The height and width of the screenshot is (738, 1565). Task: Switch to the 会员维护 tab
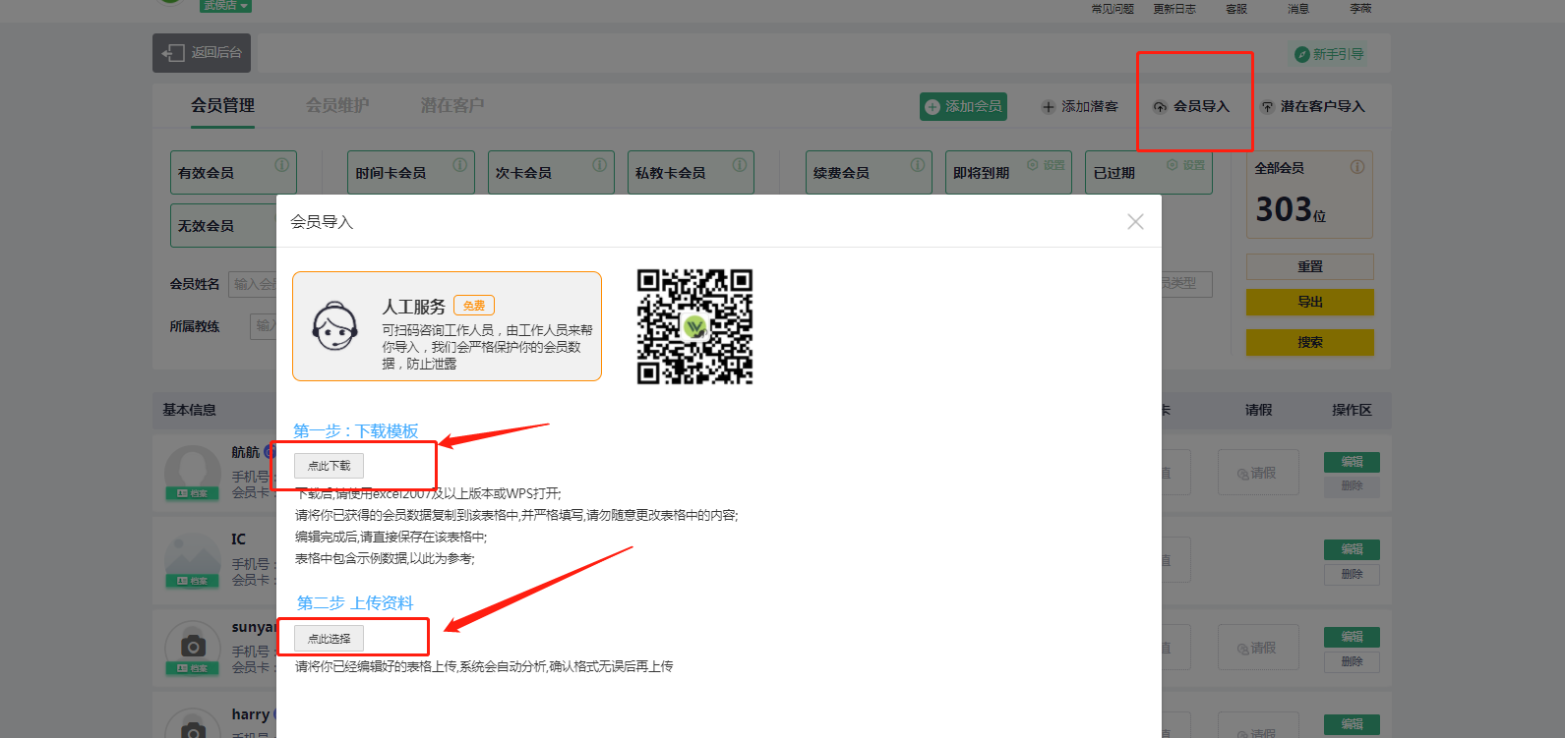tap(337, 105)
